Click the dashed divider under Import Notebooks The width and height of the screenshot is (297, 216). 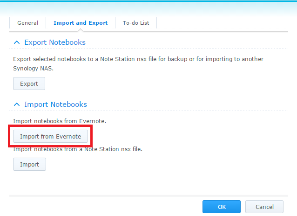[x=148, y=111]
